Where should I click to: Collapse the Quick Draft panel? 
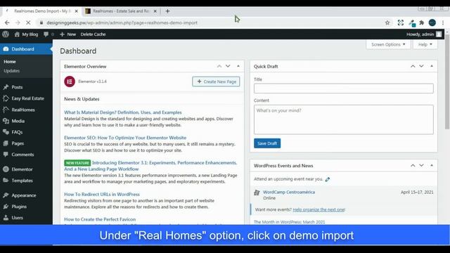click(x=432, y=66)
